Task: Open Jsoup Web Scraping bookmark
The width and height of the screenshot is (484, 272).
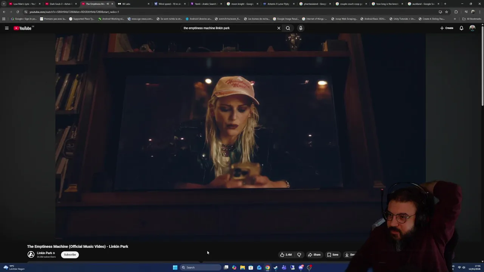Action: click(x=344, y=19)
